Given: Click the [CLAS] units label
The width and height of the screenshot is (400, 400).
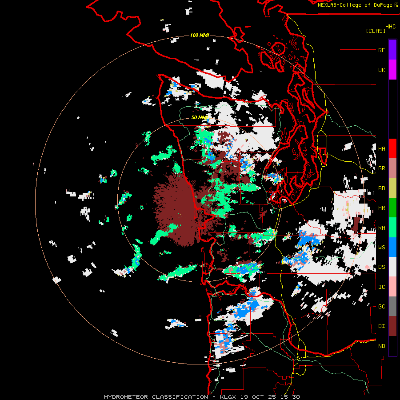Looking at the screenshot, I should tap(376, 31).
